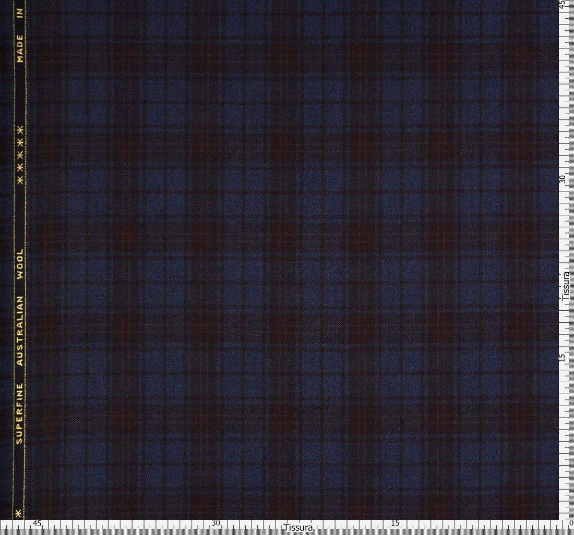
Task: Click the vertical Tissura label on right ruler
Action: pos(566,286)
